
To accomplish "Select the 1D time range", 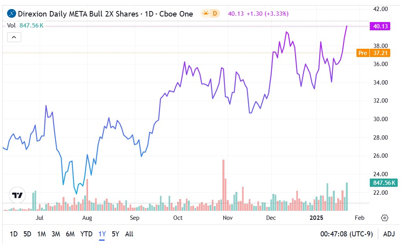I will [x=13, y=234].
